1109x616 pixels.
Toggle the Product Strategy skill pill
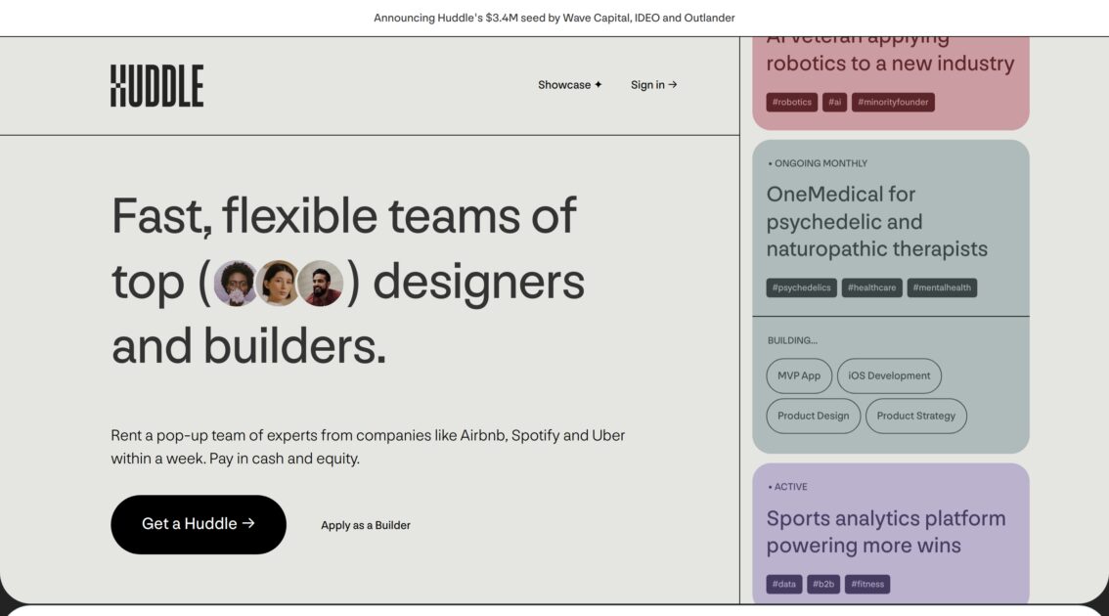point(915,415)
